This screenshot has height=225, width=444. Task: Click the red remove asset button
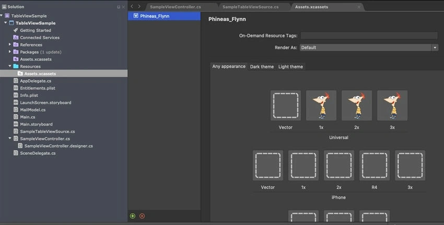pyautogui.click(x=142, y=216)
